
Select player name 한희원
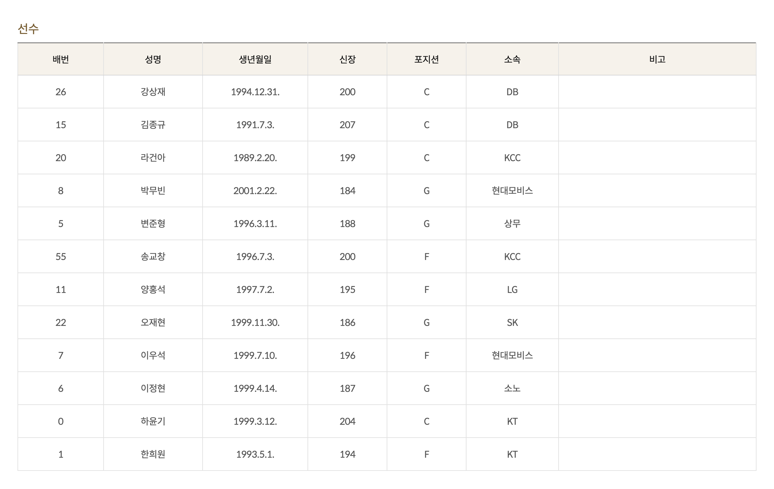point(153,454)
